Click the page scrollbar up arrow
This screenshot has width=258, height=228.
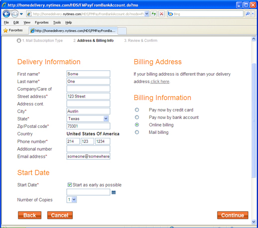254,39
